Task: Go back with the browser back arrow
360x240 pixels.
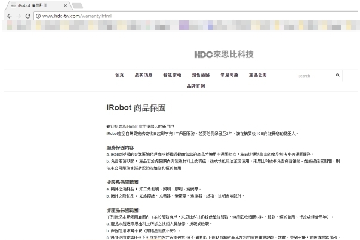Action: pos(9,16)
